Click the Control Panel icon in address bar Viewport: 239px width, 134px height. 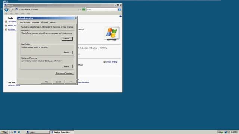point(17,9)
